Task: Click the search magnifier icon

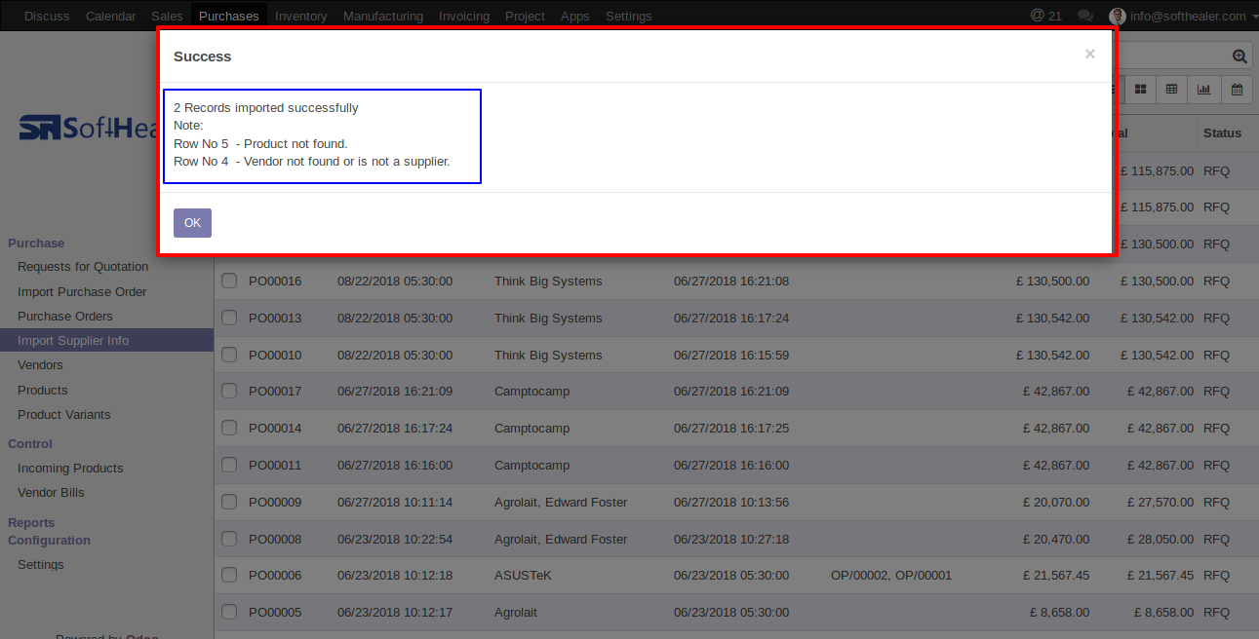Action: click(x=1239, y=56)
